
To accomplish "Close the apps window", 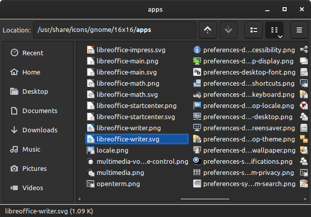I will click(302, 9).
